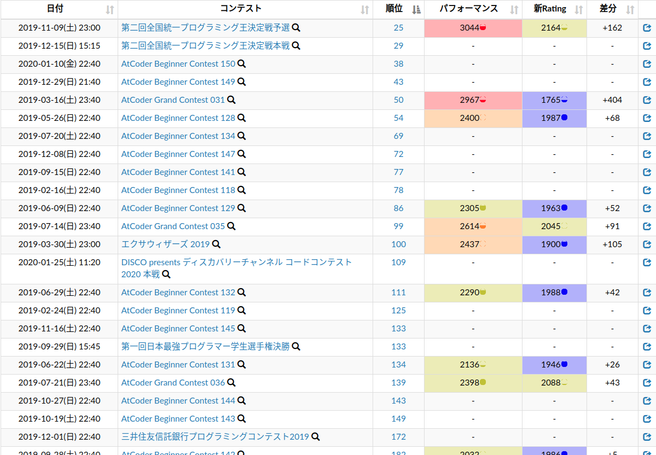Screen dimensions: 656x455
Task: Open the AtCoder Grand Contest 031 link
Action: 173,100
